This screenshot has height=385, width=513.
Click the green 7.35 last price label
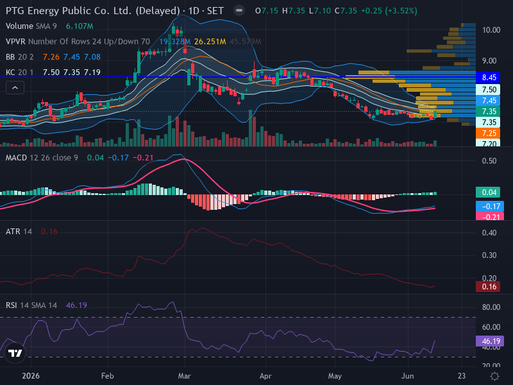point(488,111)
